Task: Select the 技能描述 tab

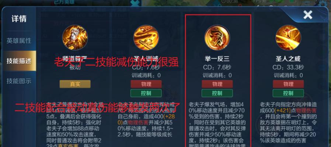Action: [x=19, y=61]
